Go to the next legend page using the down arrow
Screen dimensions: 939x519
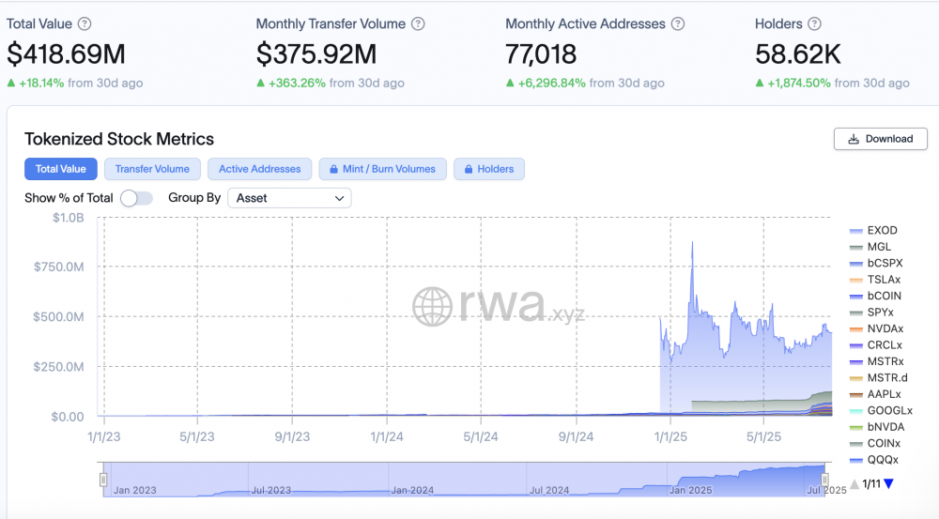point(888,483)
